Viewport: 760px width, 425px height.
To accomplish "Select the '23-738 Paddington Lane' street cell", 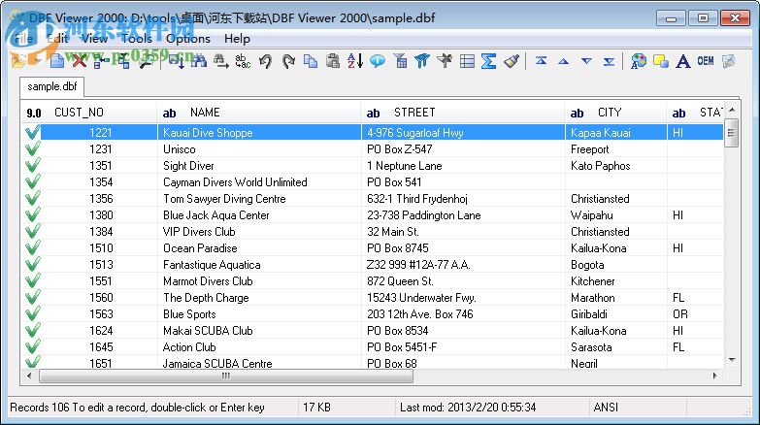I will click(x=463, y=214).
